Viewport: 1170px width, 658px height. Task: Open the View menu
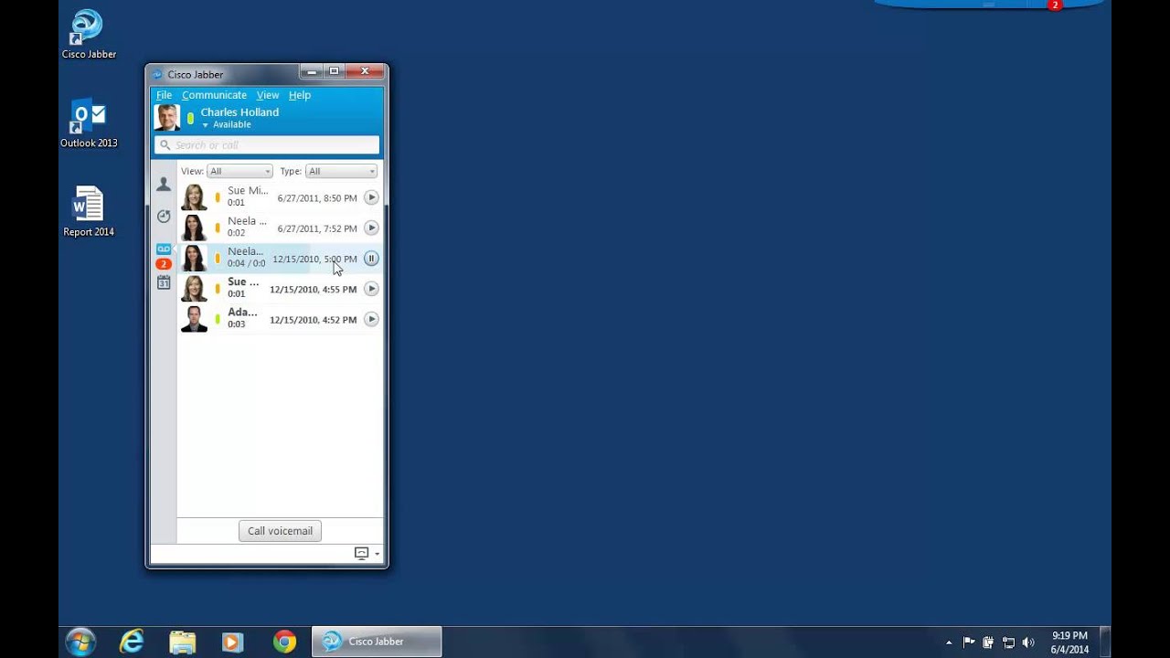pos(268,95)
